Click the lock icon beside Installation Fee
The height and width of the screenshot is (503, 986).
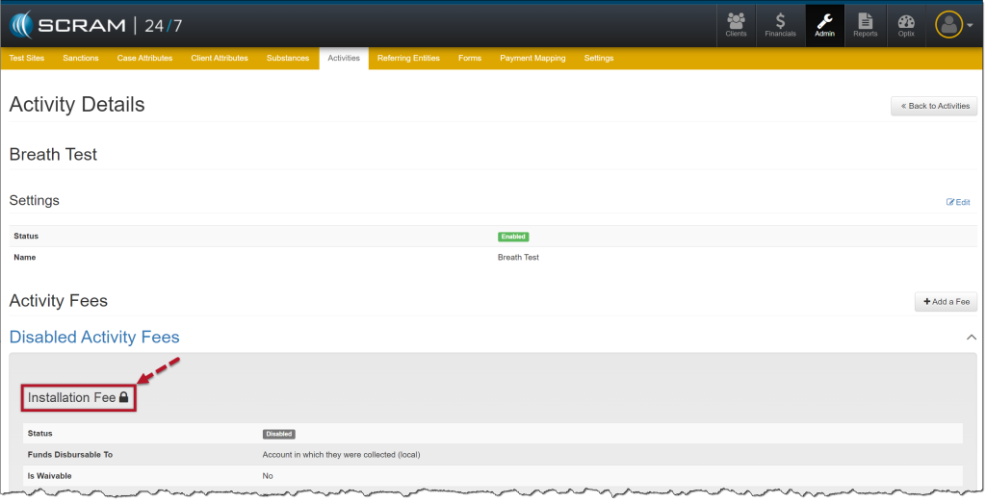point(123,397)
